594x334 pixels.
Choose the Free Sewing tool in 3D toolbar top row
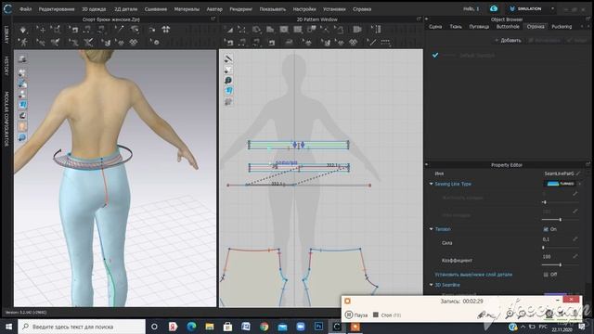(102, 30)
